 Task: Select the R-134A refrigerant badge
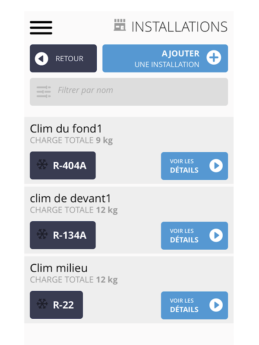point(63,235)
